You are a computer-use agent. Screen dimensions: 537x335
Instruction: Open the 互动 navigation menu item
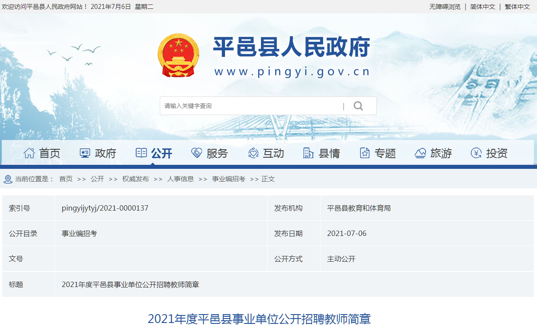(x=273, y=153)
